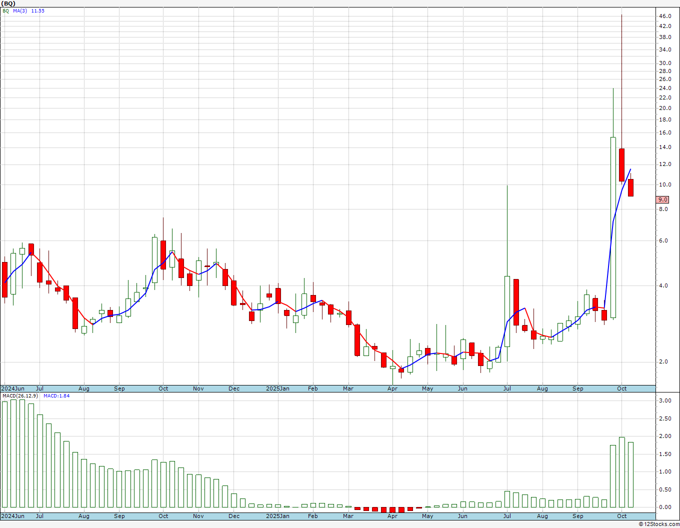Click 2025Jan on the MACD panel axis
This screenshot has height=528, width=680.
[277, 516]
